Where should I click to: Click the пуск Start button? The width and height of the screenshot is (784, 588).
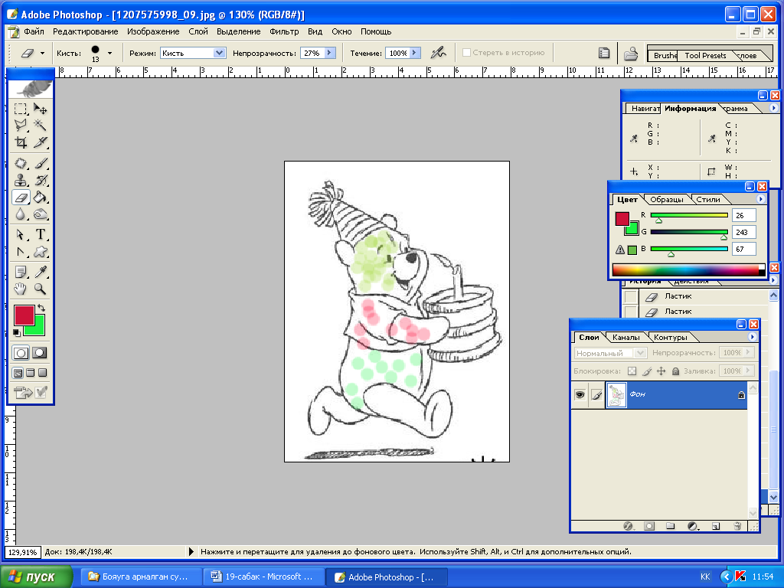click(x=37, y=577)
